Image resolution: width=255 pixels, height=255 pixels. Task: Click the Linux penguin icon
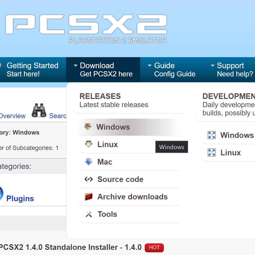(x=89, y=144)
